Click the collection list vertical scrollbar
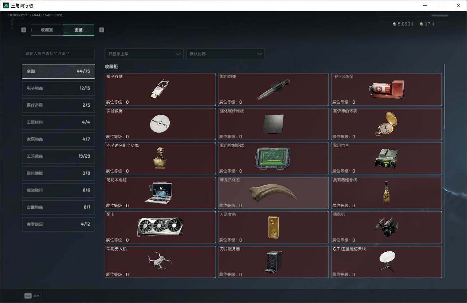Viewport: 467px width, 303px height. 444,97
